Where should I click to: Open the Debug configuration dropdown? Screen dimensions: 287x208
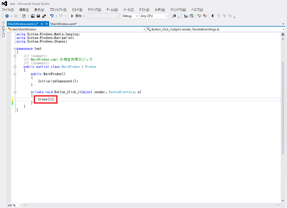pyautogui.click(x=130, y=16)
